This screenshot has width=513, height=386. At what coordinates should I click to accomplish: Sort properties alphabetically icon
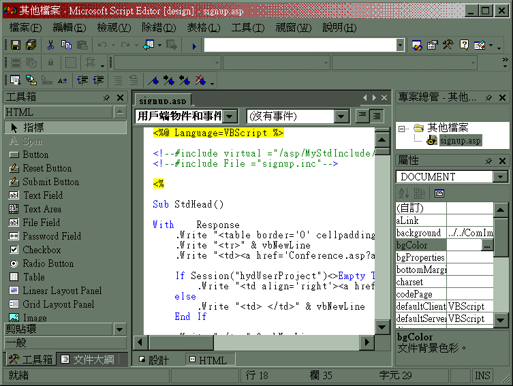(404, 193)
